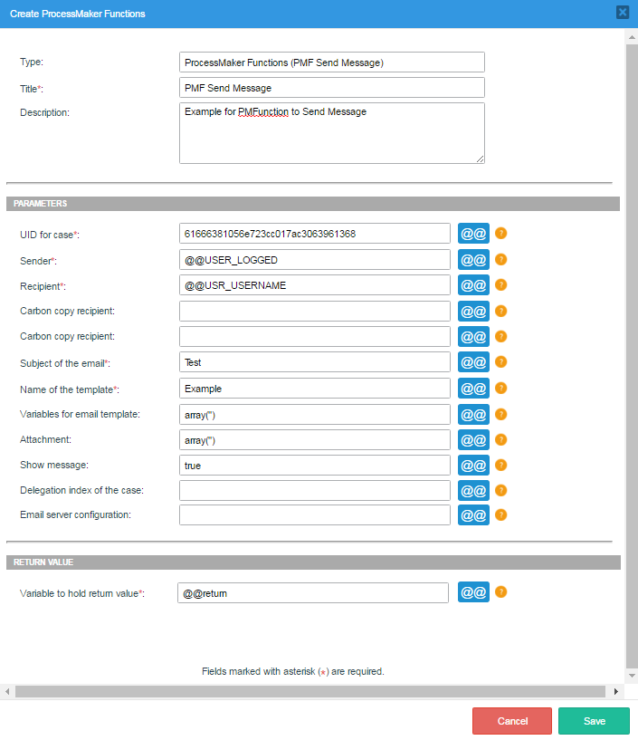
Task: Click help icon next to Variables for email template
Action: click(x=500, y=414)
